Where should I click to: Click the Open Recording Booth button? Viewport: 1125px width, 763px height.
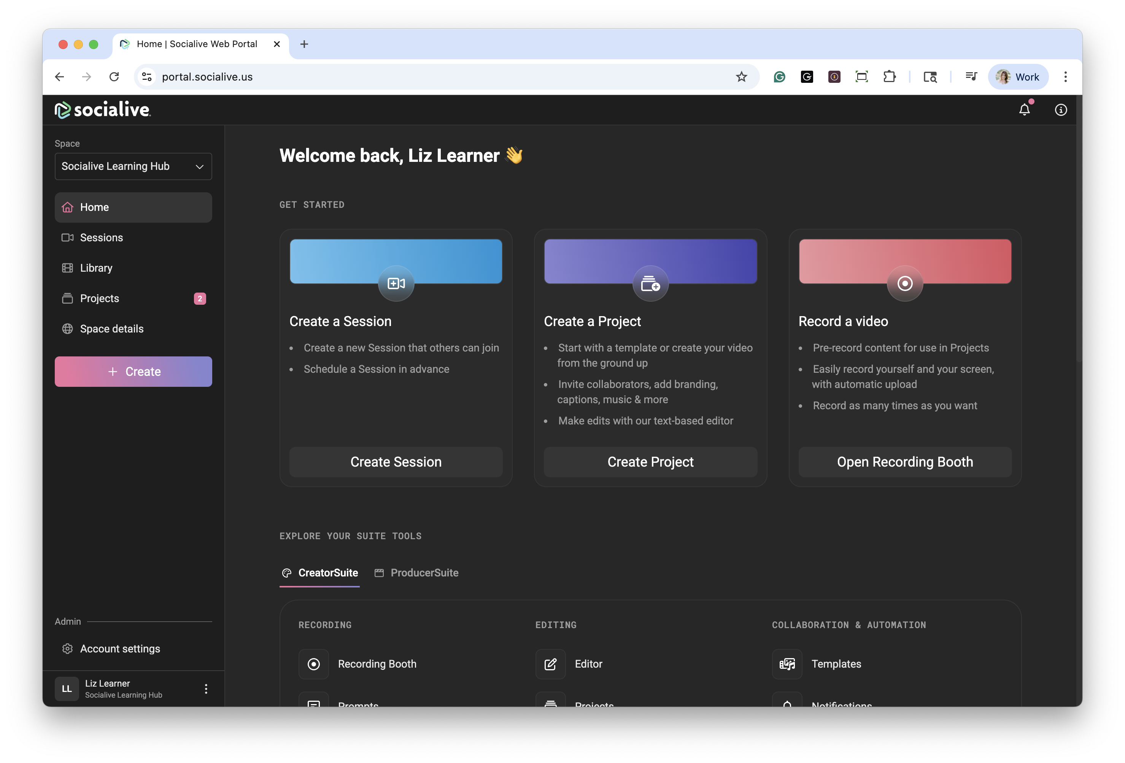pyautogui.click(x=904, y=462)
